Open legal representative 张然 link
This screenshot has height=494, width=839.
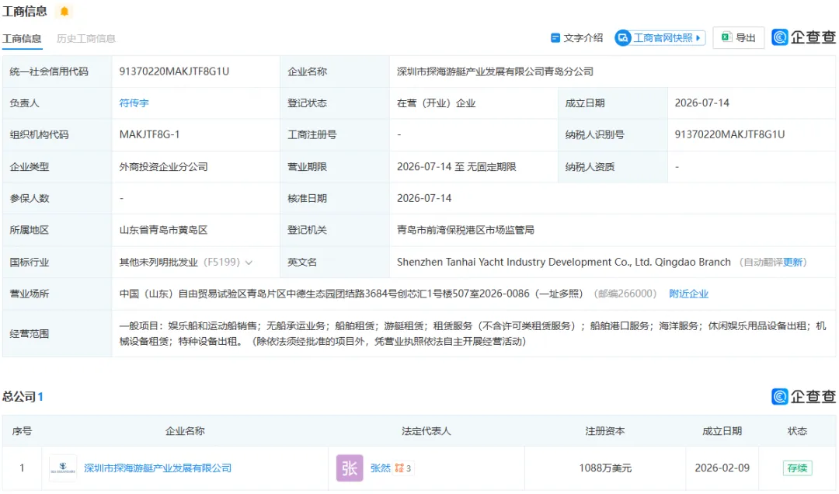[x=381, y=468]
